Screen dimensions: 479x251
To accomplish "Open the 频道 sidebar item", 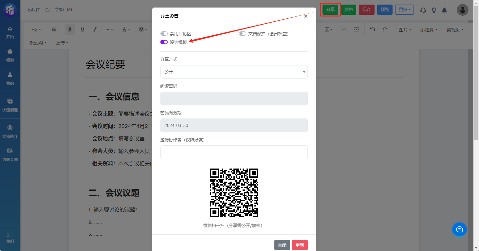I will coord(10,56).
